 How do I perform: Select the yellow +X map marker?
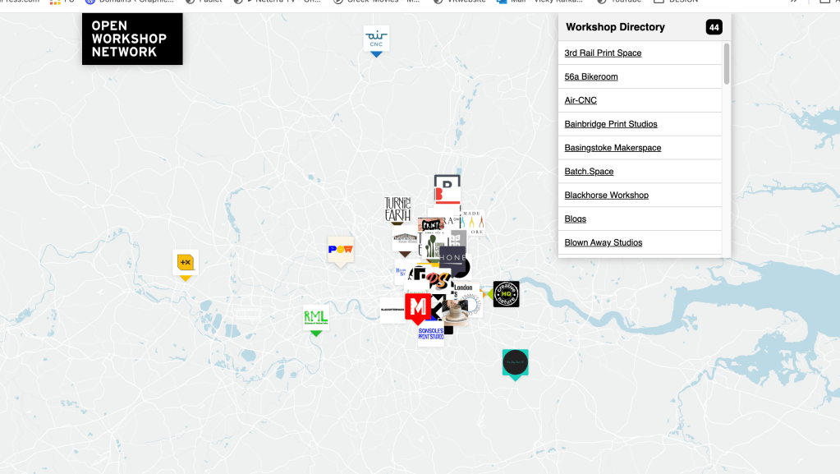(186, 263)
